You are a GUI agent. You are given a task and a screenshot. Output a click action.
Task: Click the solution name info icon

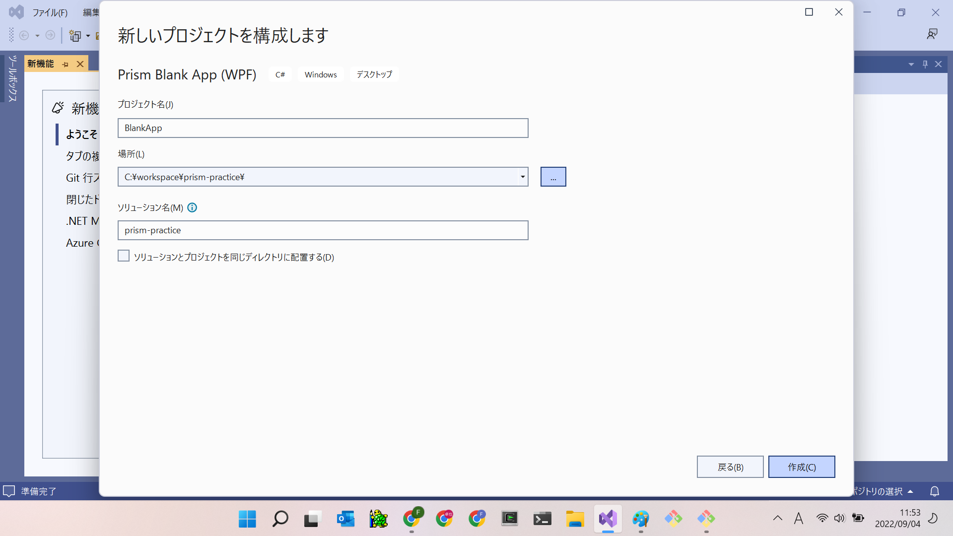192,207
